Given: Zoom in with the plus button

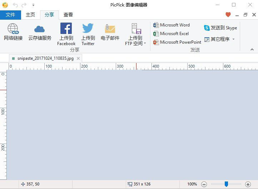Looking at the screenshot, I should pos(248,184).
